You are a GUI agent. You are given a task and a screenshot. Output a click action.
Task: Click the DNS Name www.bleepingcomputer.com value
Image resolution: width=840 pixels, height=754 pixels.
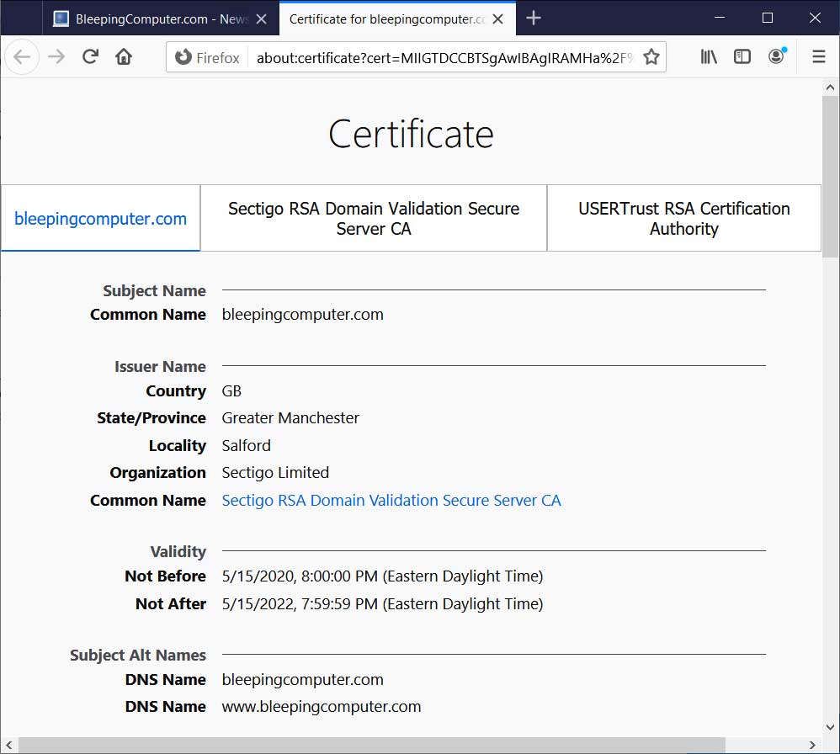point(322,706)
